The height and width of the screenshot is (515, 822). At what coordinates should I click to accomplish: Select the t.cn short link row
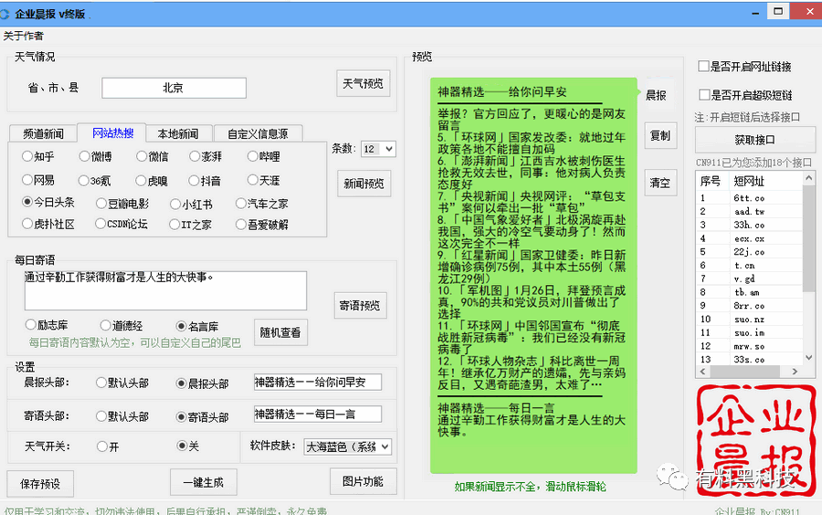(x=750, y=265)
